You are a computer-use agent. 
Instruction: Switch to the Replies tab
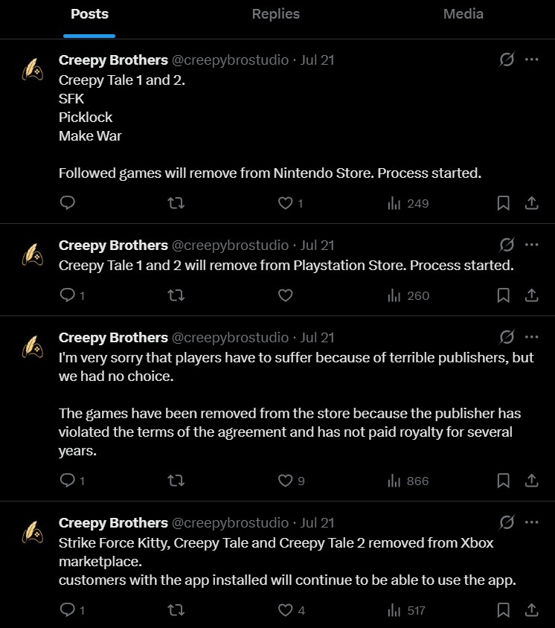[275, 14]
